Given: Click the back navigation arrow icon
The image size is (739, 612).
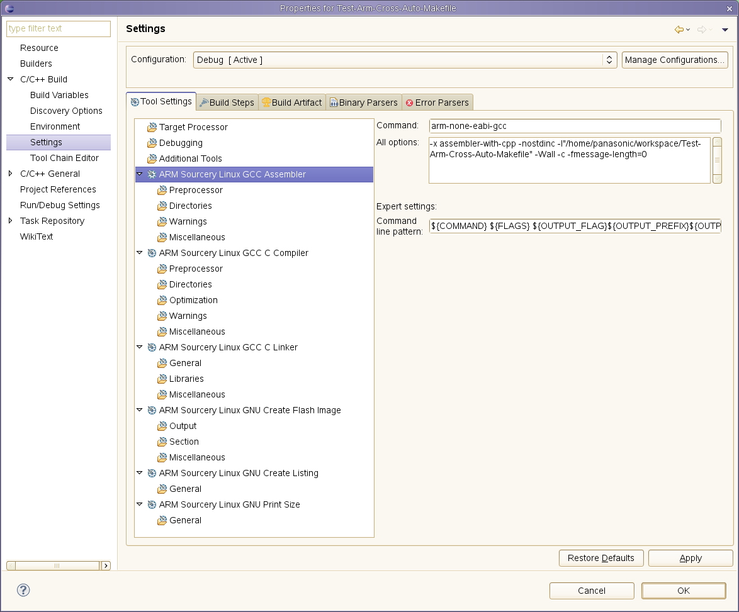Looking at the screenshot, I should pos(679,30).
